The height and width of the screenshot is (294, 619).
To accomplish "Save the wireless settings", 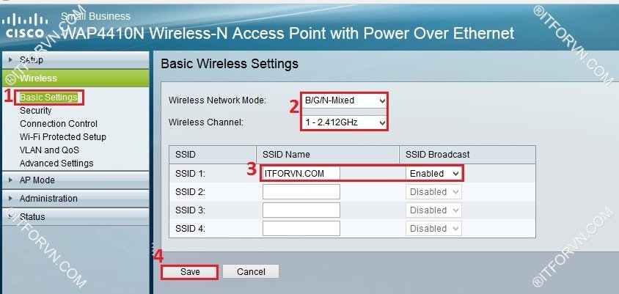I will [x=190, y=272].
